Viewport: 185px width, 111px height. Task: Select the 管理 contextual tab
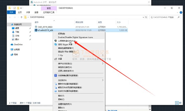[49, 8]
